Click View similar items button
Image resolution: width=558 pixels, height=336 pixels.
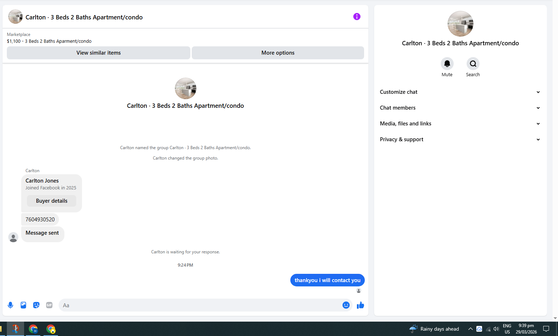click(x=99, y=53)
